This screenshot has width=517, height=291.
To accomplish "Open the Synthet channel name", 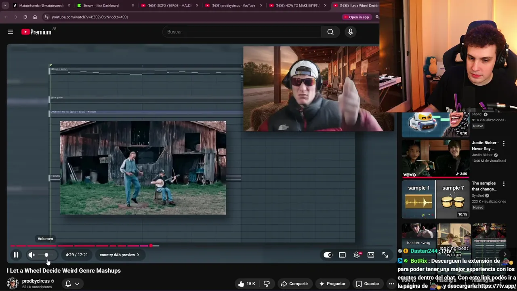I will (x=478, y=196).
